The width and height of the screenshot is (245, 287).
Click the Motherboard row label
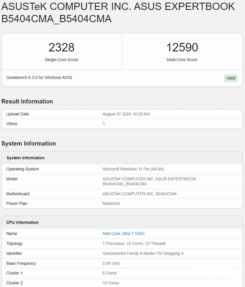point(18,194)
